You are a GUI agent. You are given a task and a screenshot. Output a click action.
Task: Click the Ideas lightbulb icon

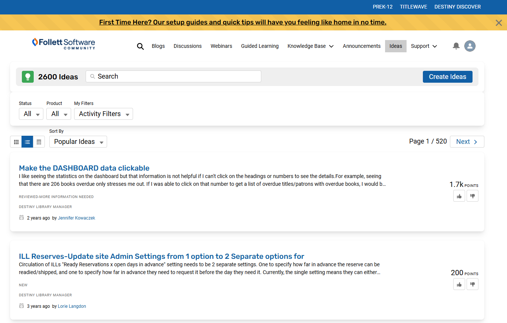point(27,76)
